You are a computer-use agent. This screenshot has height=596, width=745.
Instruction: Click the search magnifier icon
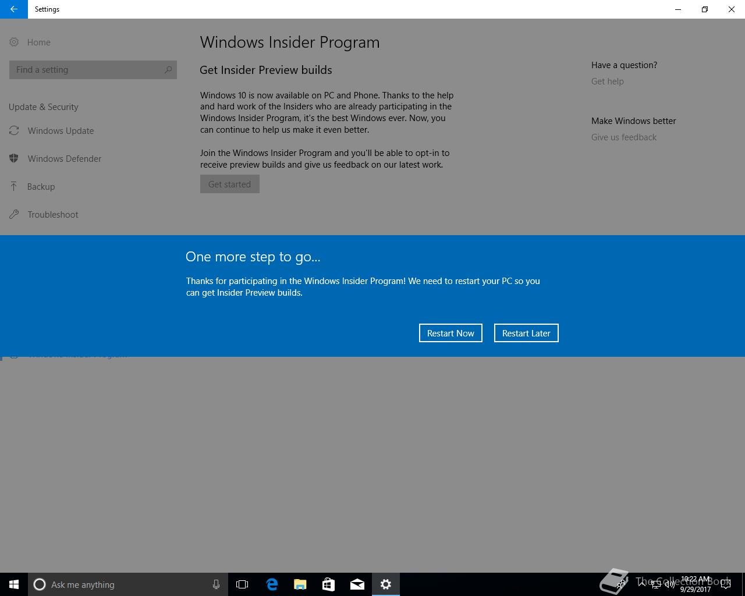click(168, 70)
